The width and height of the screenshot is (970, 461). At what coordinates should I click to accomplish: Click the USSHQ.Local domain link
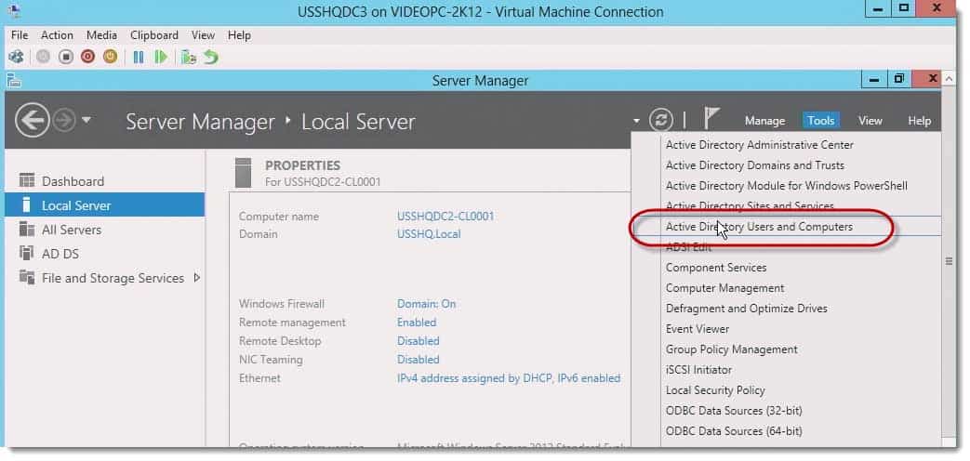click(x=429, y=234)
